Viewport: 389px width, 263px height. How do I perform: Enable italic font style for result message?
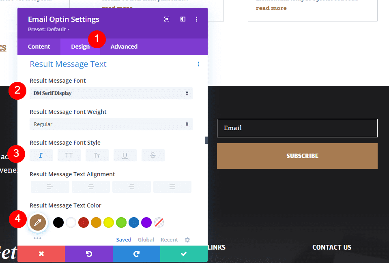[41, 155]
